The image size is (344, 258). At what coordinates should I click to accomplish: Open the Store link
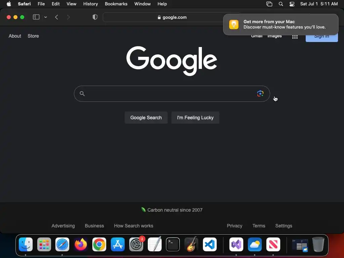tap(33, 36)
